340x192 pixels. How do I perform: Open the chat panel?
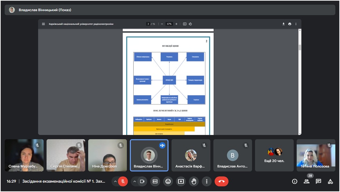coord(318,181)
